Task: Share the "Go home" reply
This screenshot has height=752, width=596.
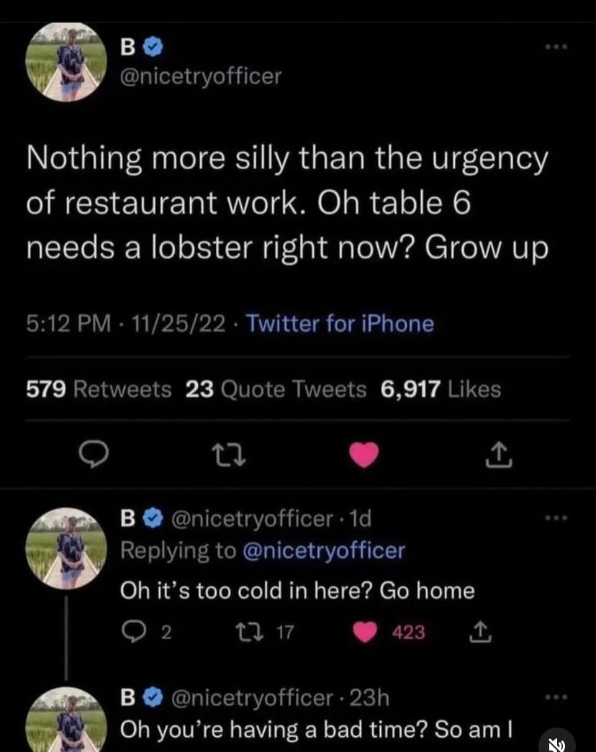Action: (475, 632)
